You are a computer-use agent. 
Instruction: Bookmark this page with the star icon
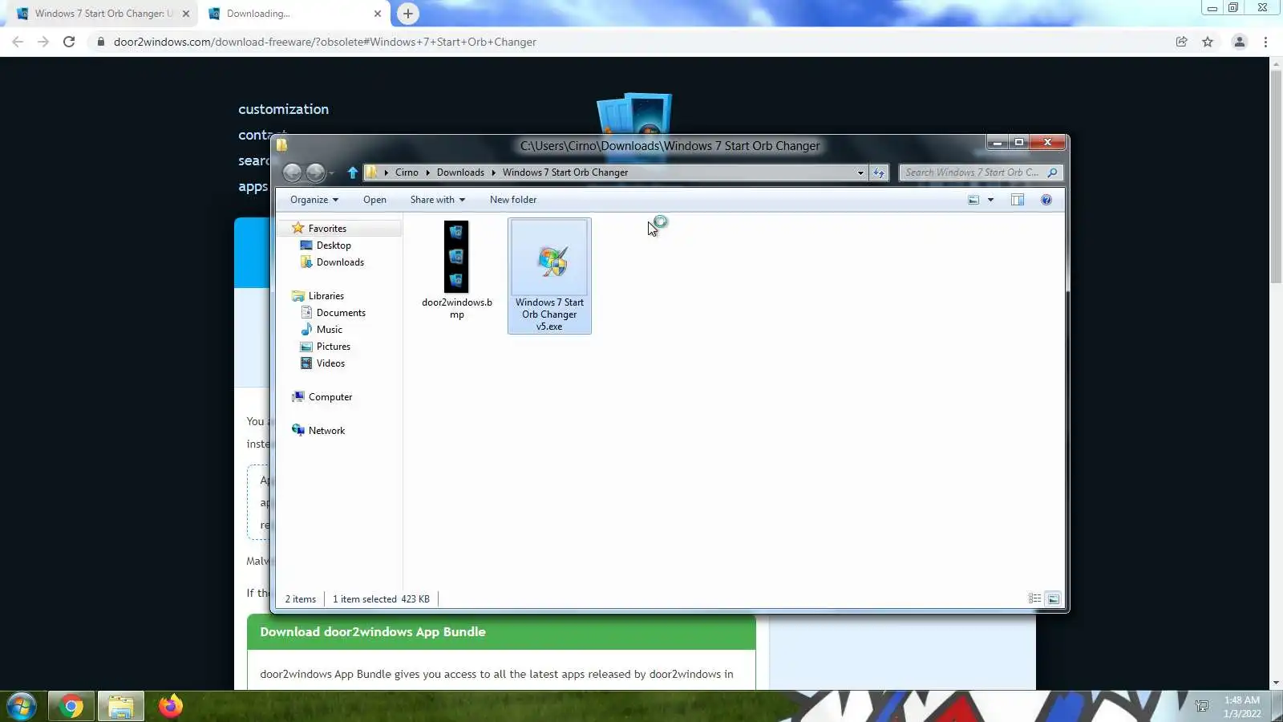pos(1208,42)
